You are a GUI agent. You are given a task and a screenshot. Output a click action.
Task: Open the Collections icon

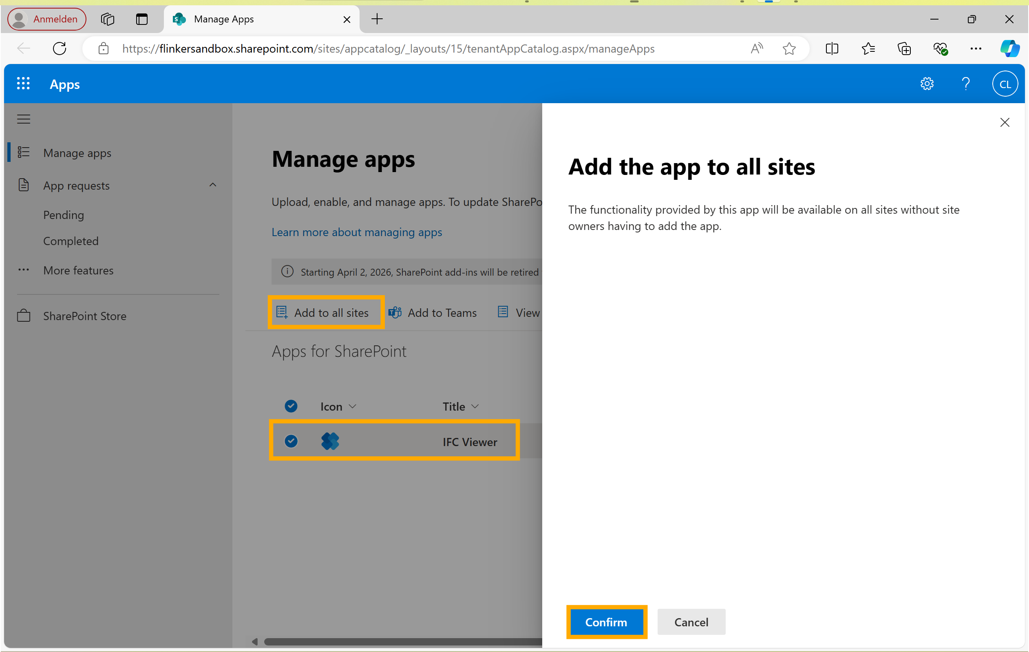904,48
